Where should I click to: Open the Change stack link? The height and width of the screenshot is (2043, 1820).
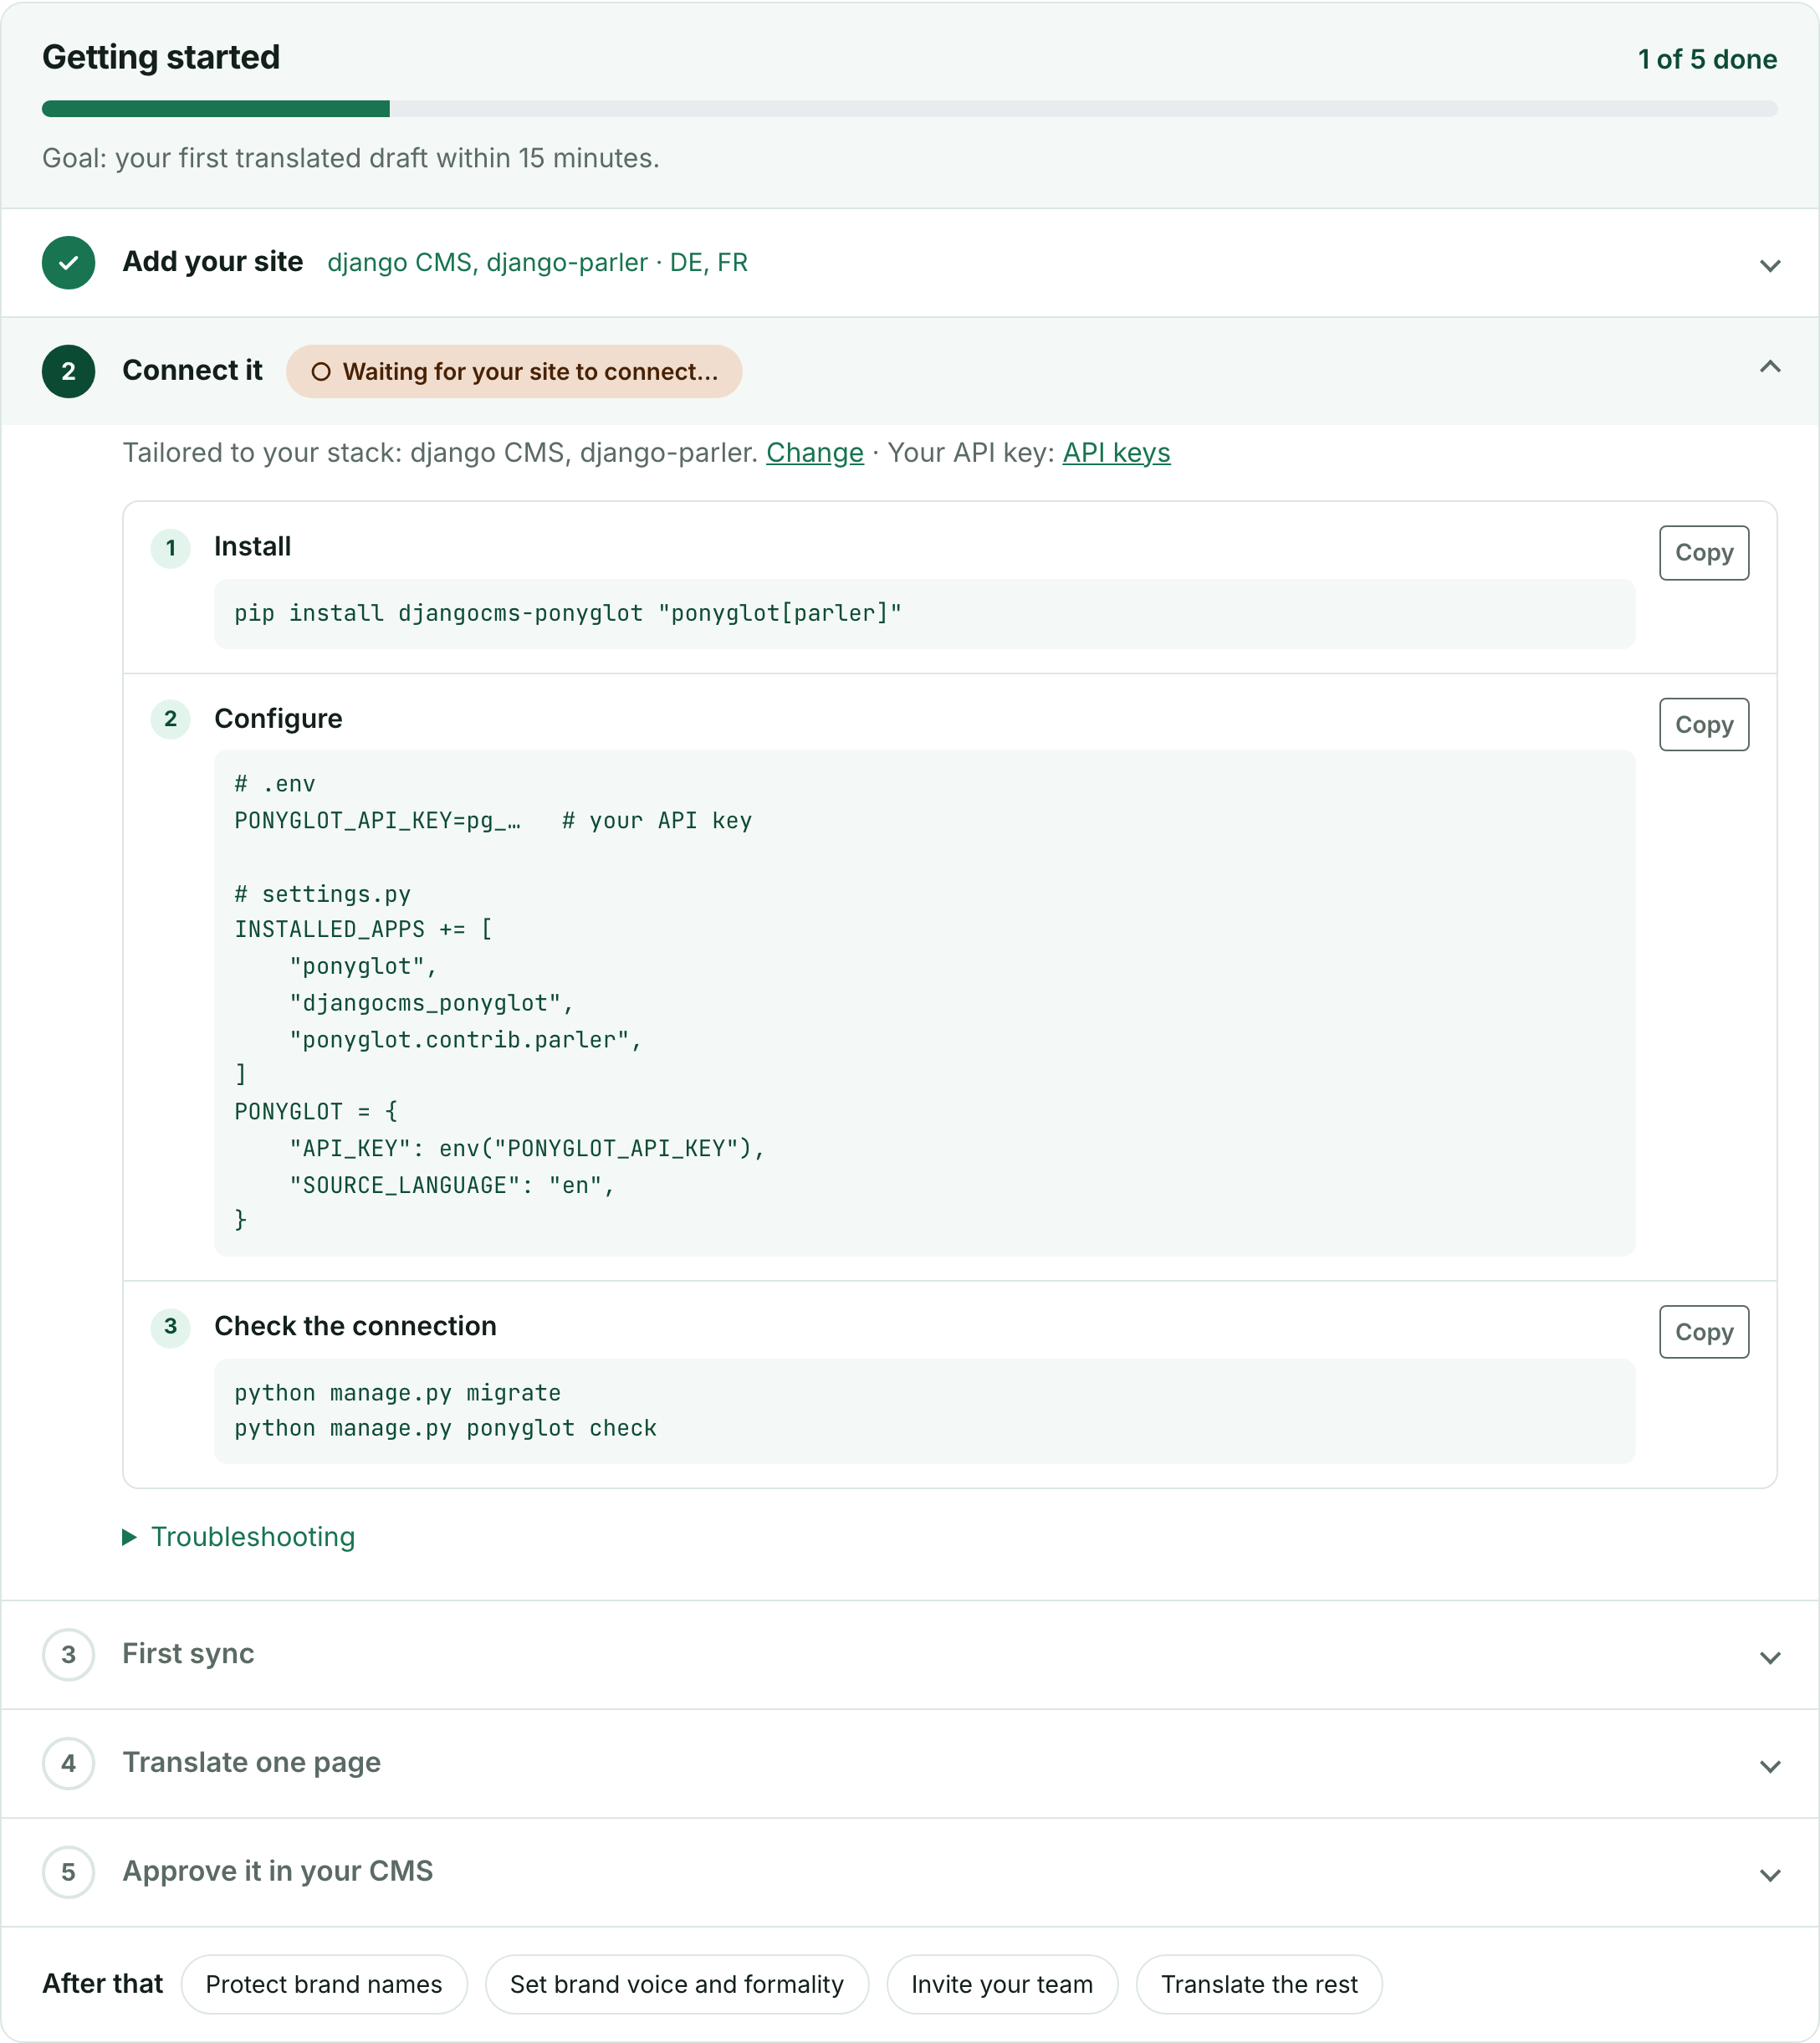pyautogui.click(x=815, y=453)
